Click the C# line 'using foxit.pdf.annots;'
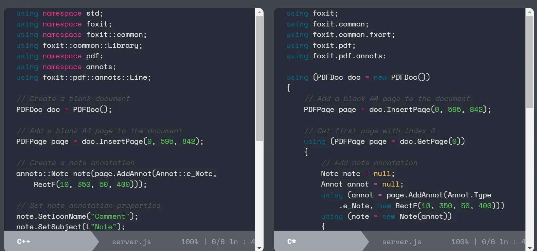Viewport: 537px width, 251px height. [x=336, y=56]
